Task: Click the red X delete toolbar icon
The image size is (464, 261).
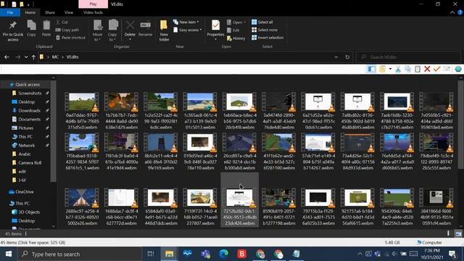Action: (427, 70)
